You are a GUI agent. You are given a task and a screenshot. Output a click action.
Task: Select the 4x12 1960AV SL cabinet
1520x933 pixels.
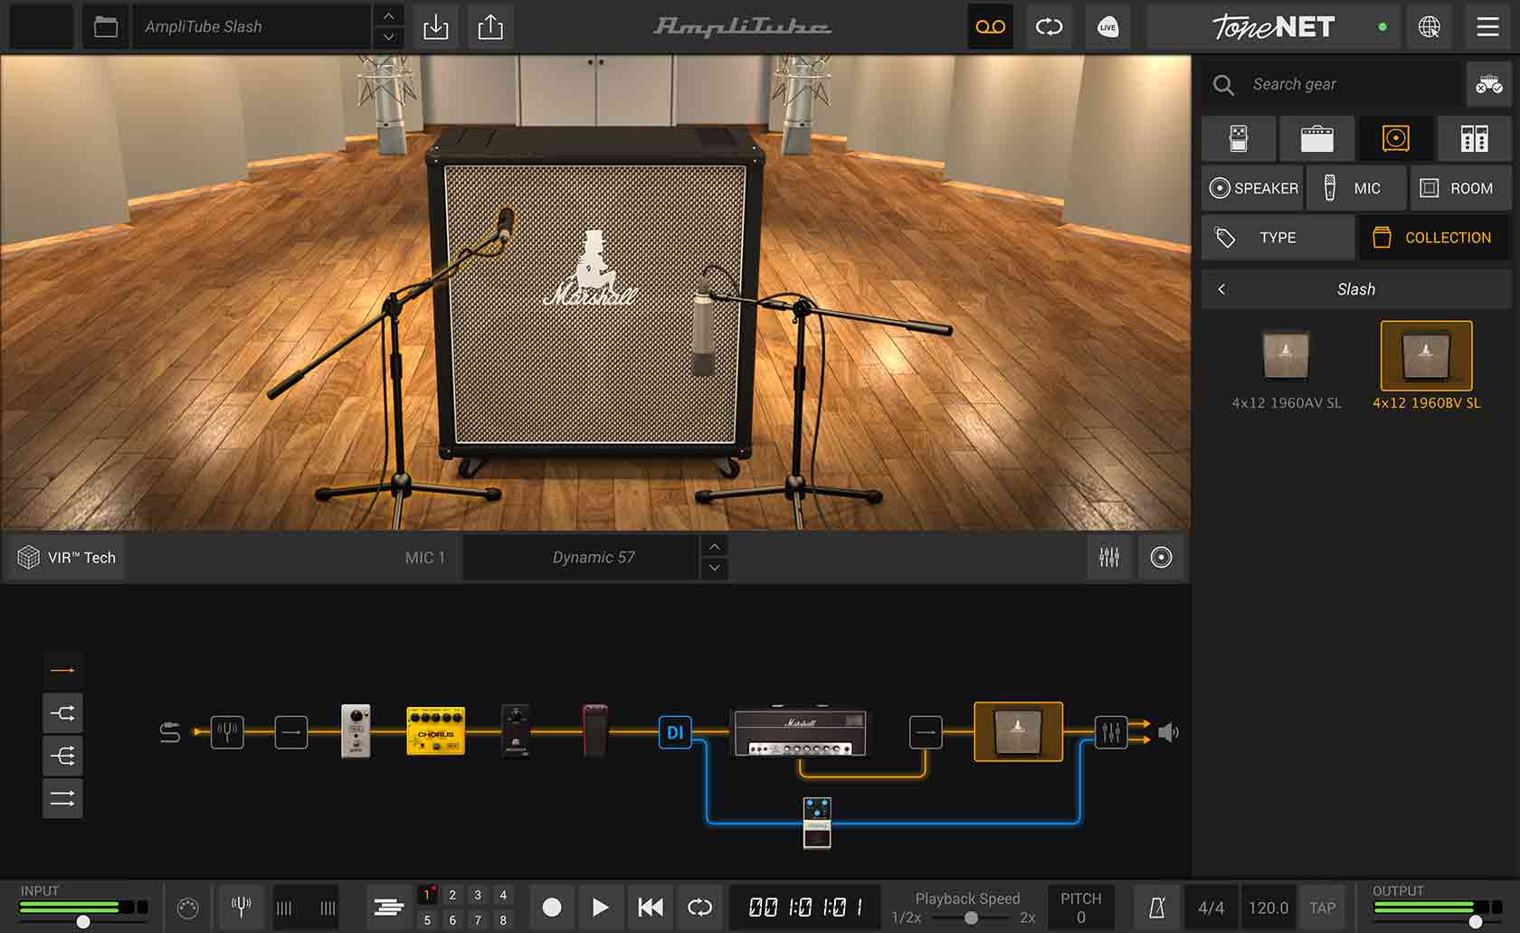(1286, 368)
